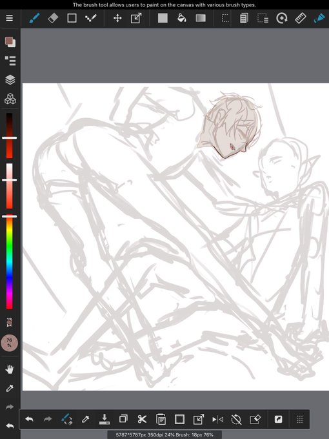
Task: Select the canvas Rotate tool
Action: (282, 18)
